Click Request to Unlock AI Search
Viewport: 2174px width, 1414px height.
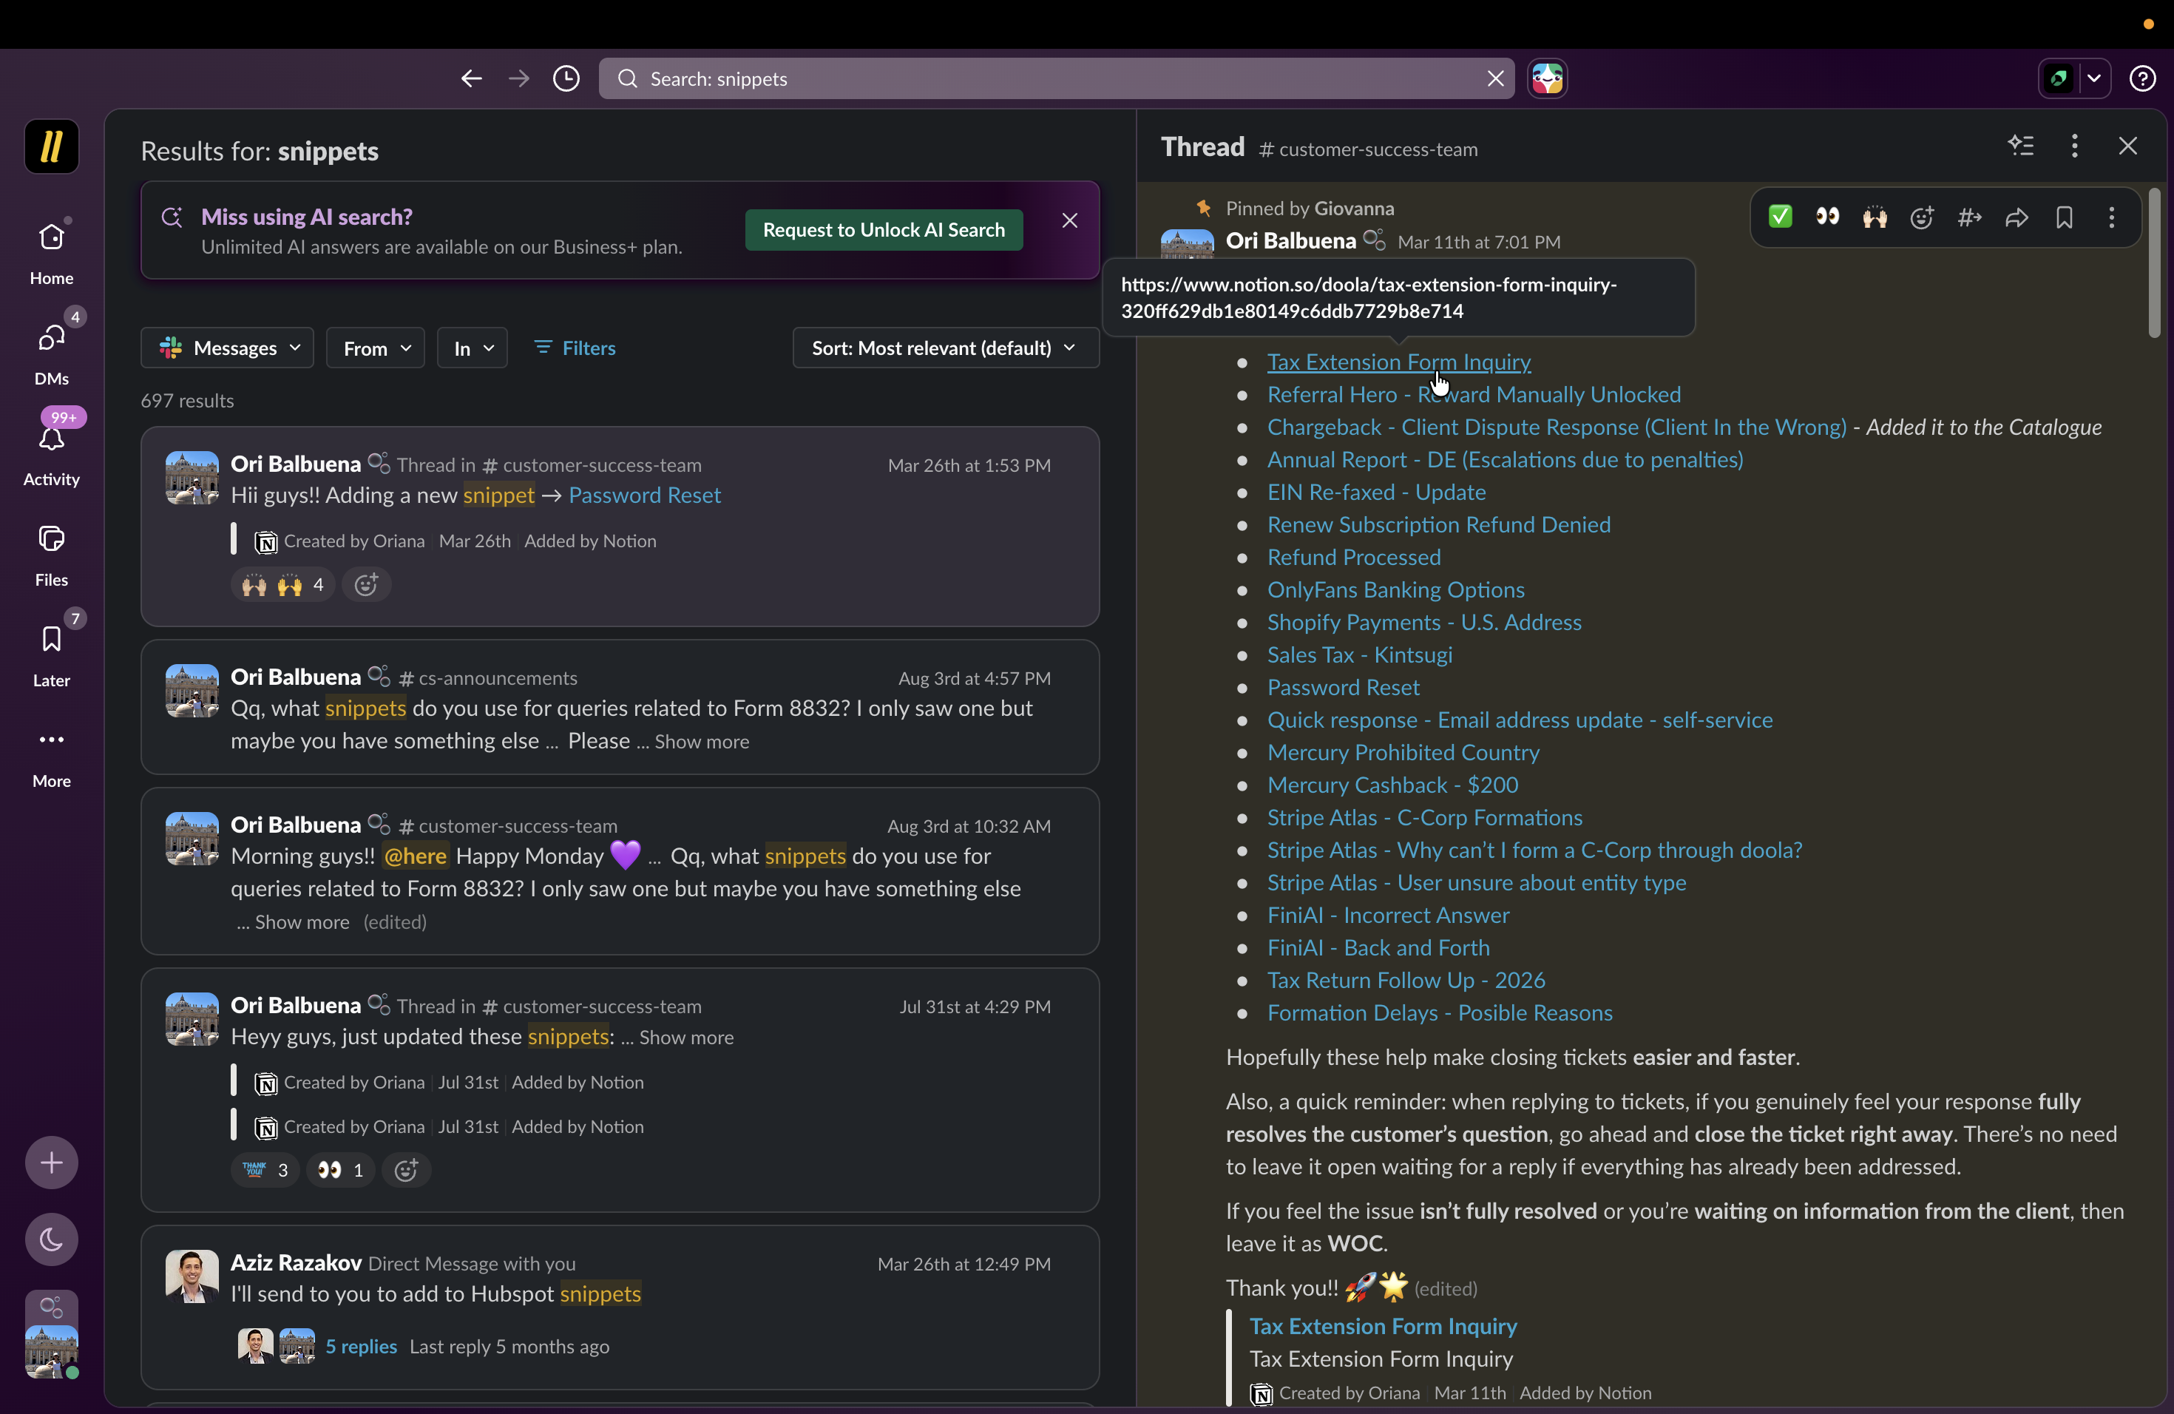pos(884,229)
